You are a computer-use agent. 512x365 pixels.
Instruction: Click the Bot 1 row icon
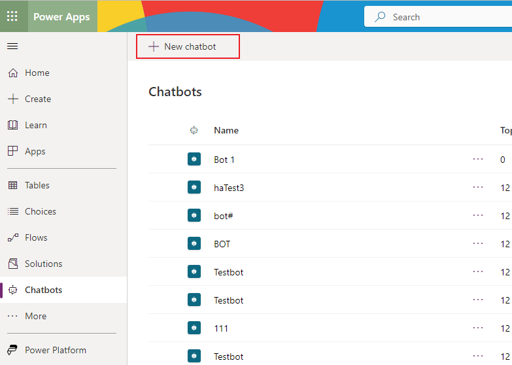(x=194, y=160)
